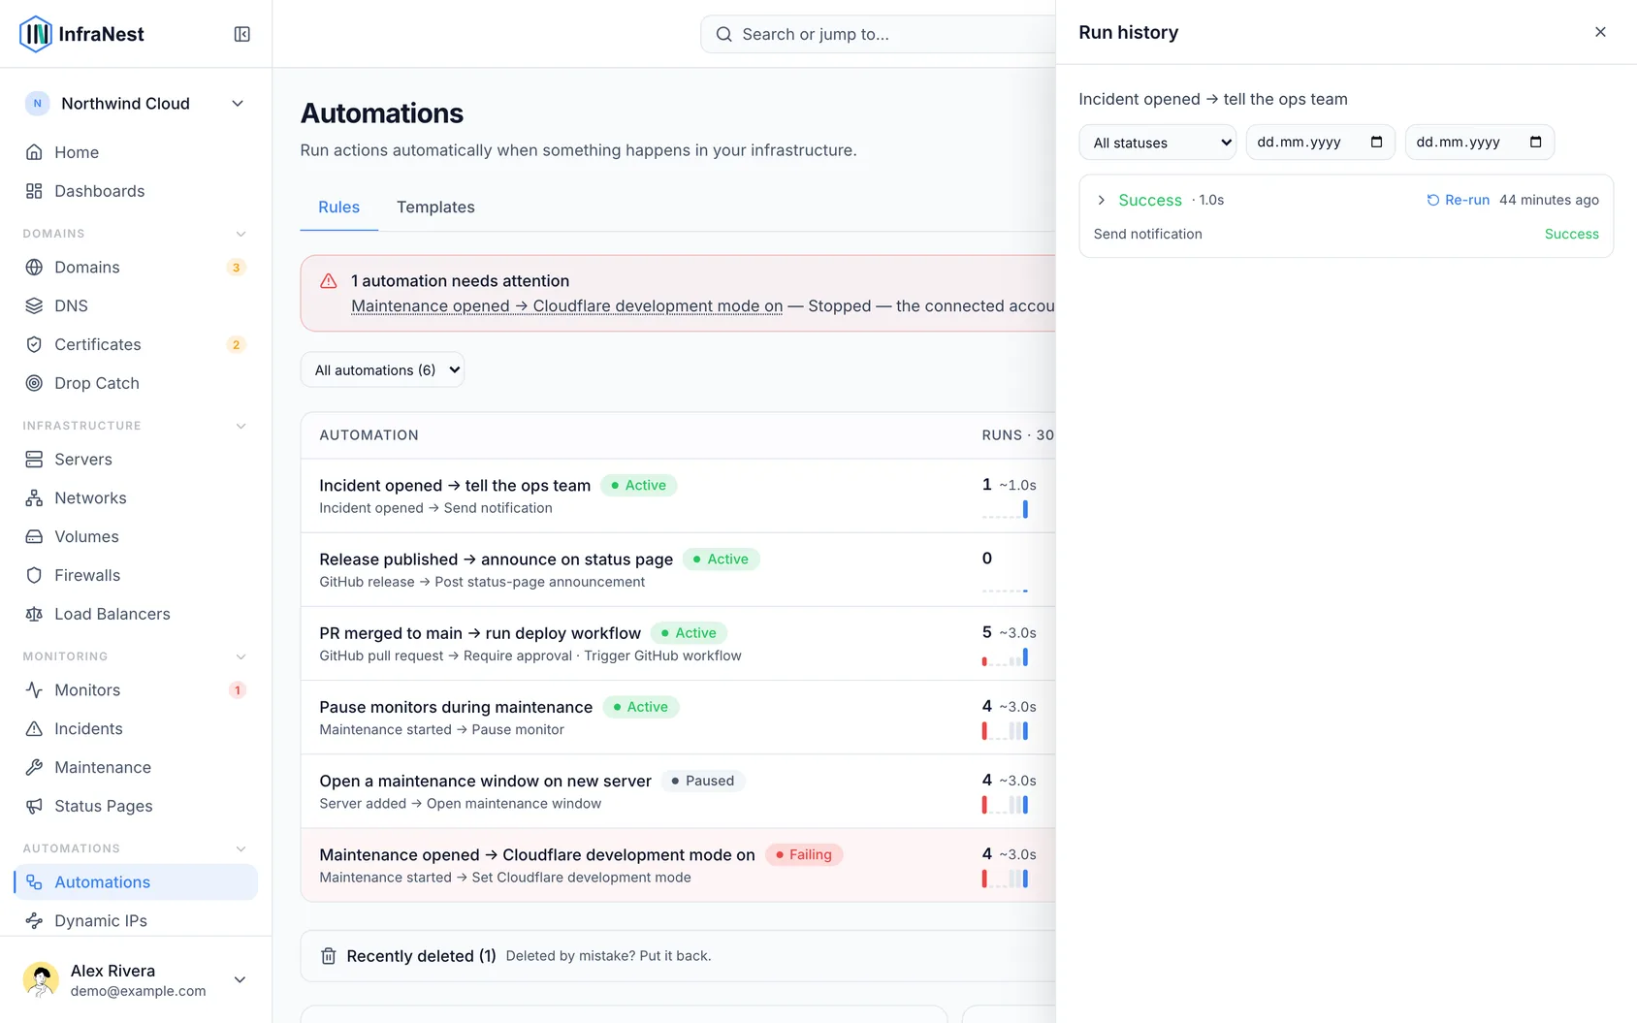The width and height of the screenshot is (1637, 1023).
Task: Open Maintenance in the sidebar
Action: (x=136, y=767)
